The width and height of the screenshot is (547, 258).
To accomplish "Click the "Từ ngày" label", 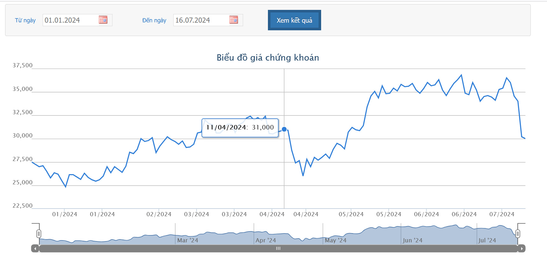I will (x=25, y=20).
